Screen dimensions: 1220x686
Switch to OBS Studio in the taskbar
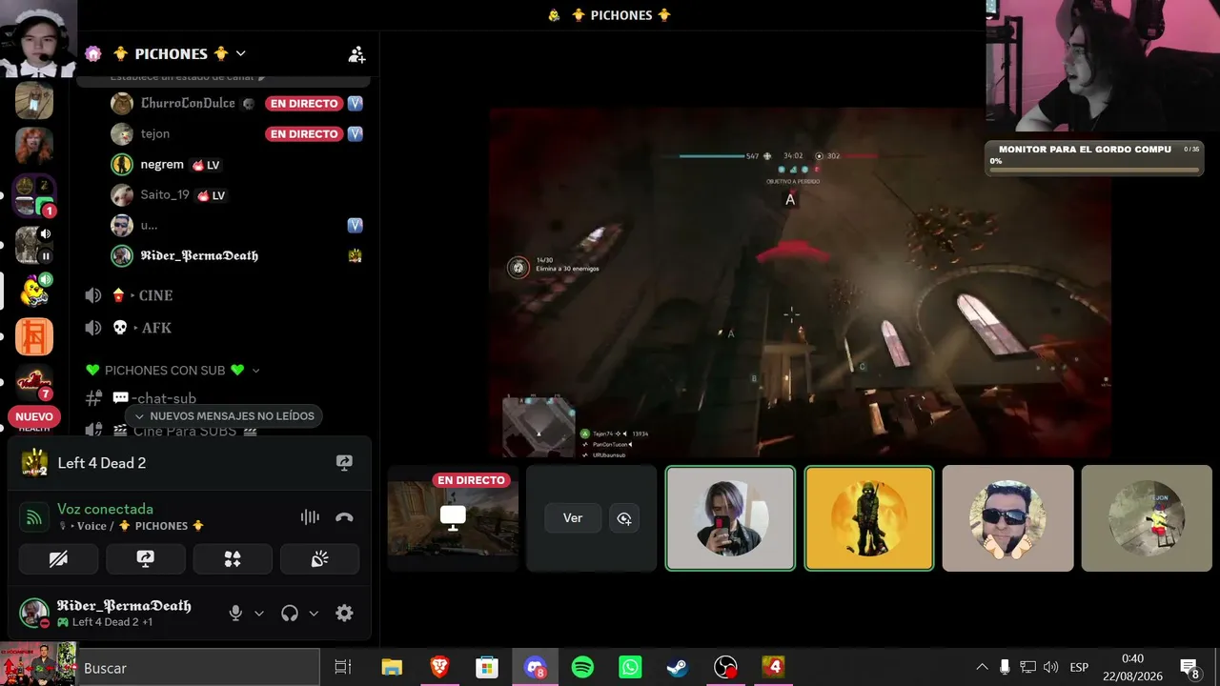click(725, 668)
